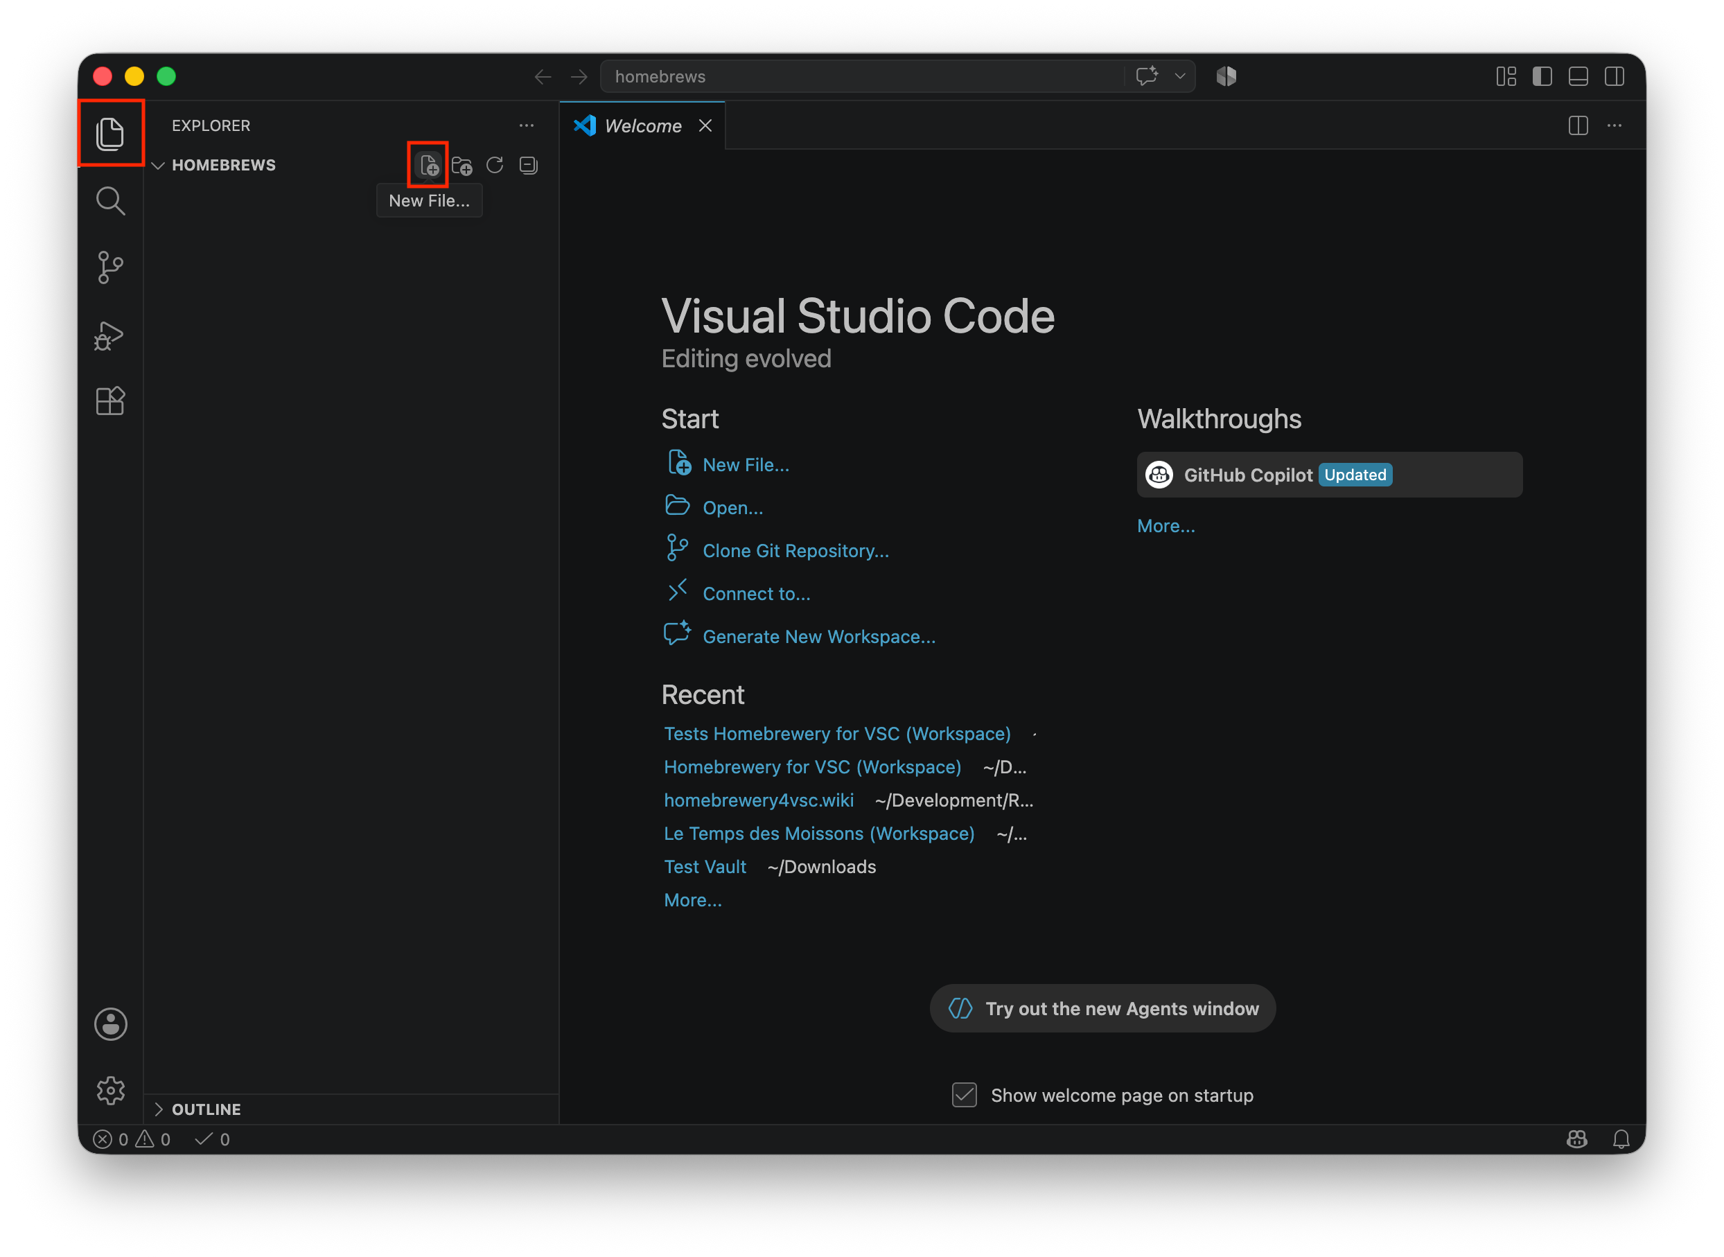Open Copilot status icon in status bar
The width and height of the screenshot is (1724, 1257).
[1576, 1139]
